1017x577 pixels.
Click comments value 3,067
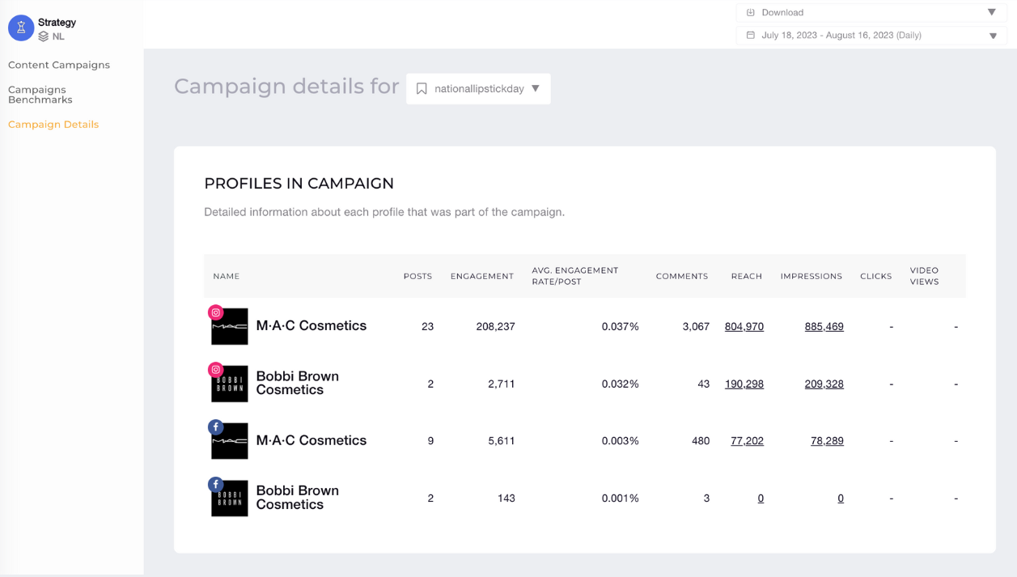(x=696, y=327)
